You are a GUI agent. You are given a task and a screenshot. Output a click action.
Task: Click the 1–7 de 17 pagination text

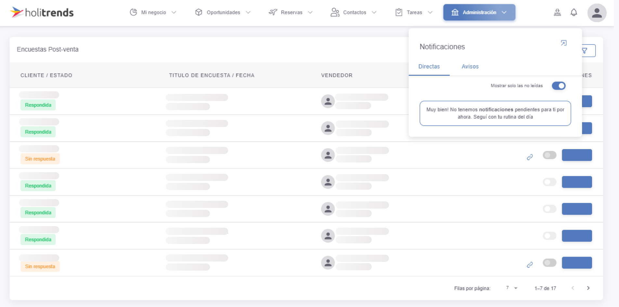(x=545, y=288)
